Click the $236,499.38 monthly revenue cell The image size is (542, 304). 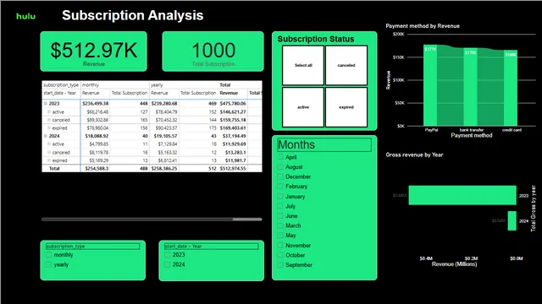pyautogui.click(x=96, y=103)
